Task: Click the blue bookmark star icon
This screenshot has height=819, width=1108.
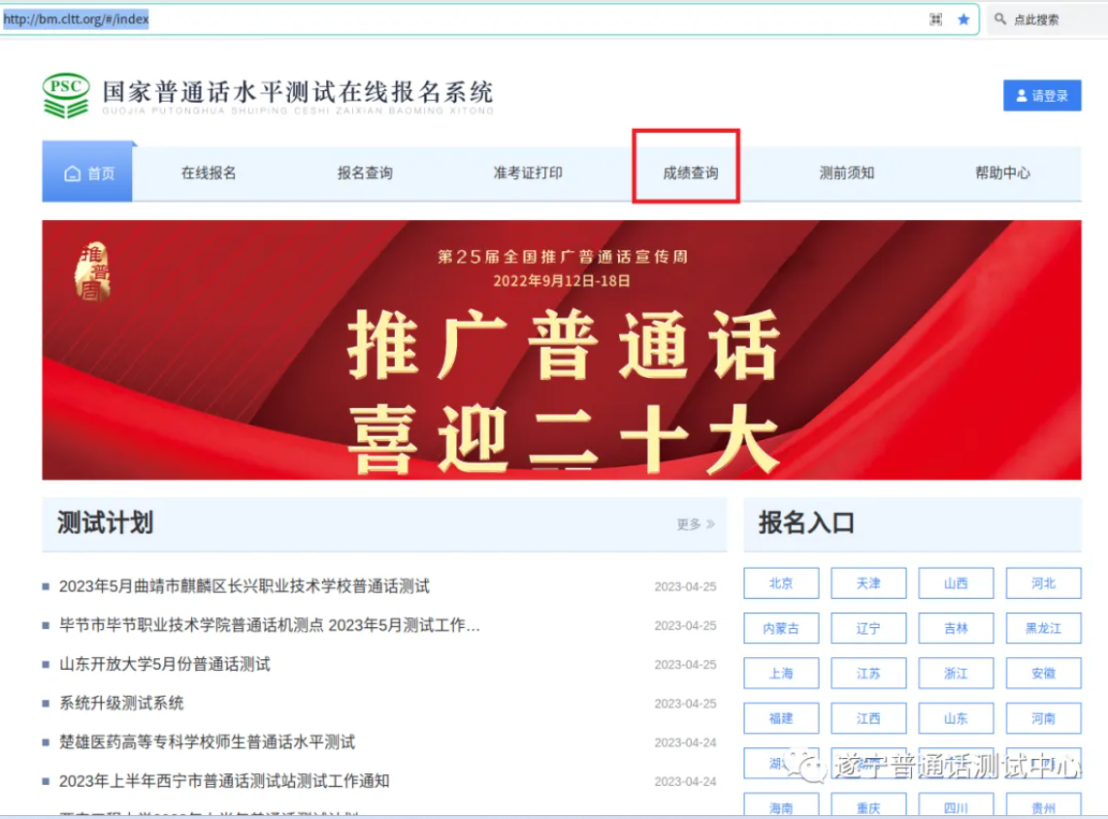Action: (x=963, y=19)
